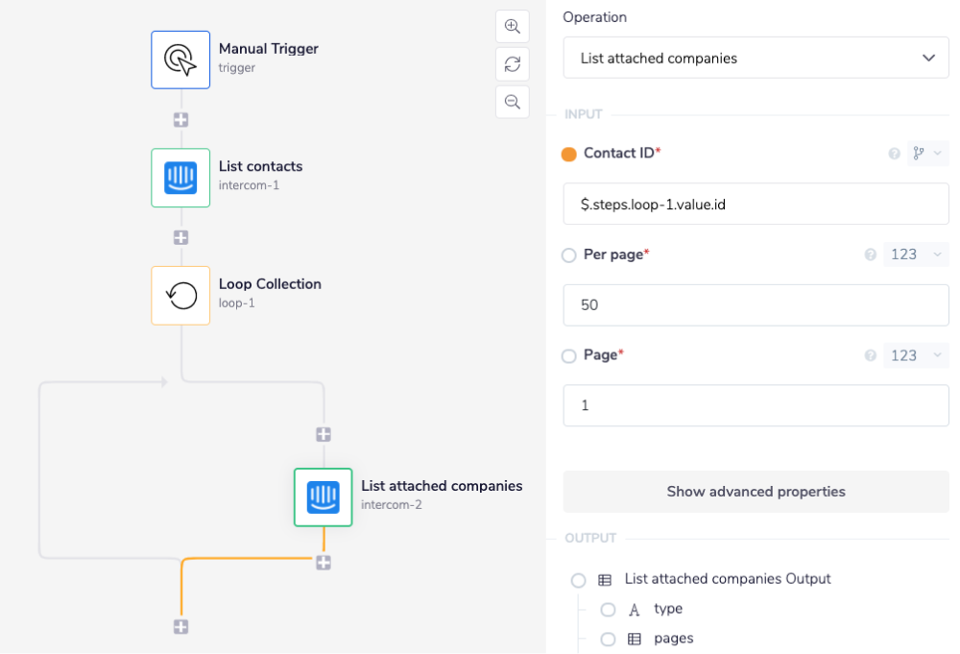960x654 pixels.
Task: Click the Contact ID input field
Action: [756, 204]
